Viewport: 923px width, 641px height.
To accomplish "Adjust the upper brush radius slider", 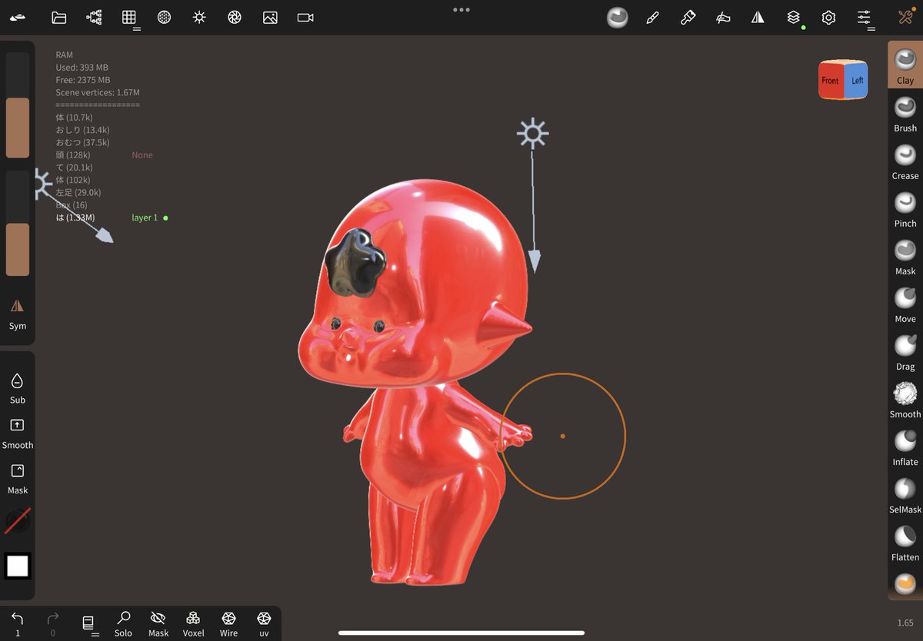I will [x=17, y=105].
